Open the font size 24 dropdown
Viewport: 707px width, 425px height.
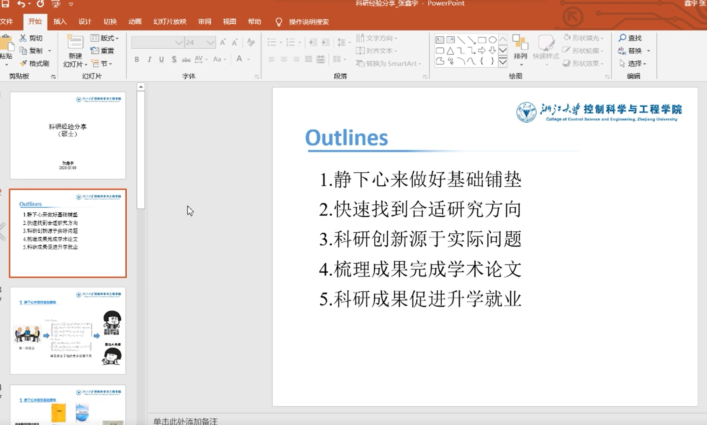point(210,43)
